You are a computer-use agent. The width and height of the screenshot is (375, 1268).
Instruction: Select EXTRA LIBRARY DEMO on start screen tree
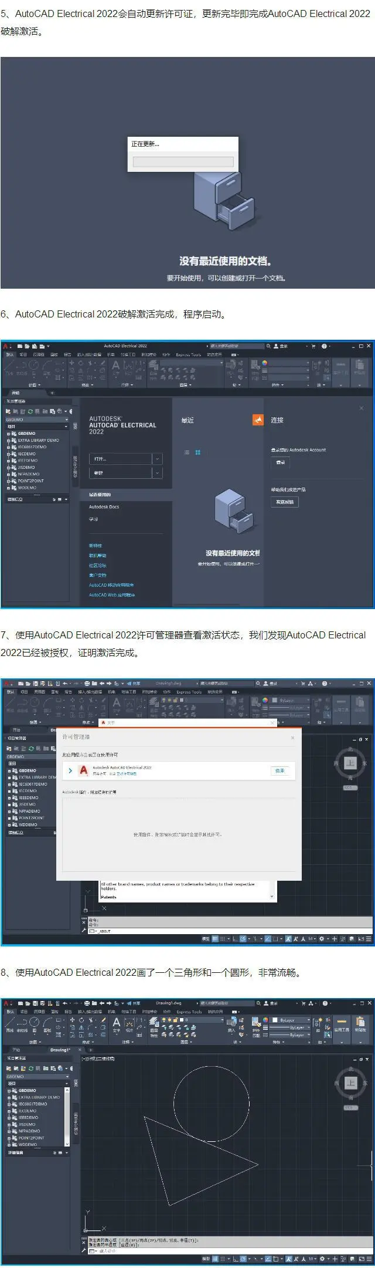pyautogui.click(x=38, y=440)
